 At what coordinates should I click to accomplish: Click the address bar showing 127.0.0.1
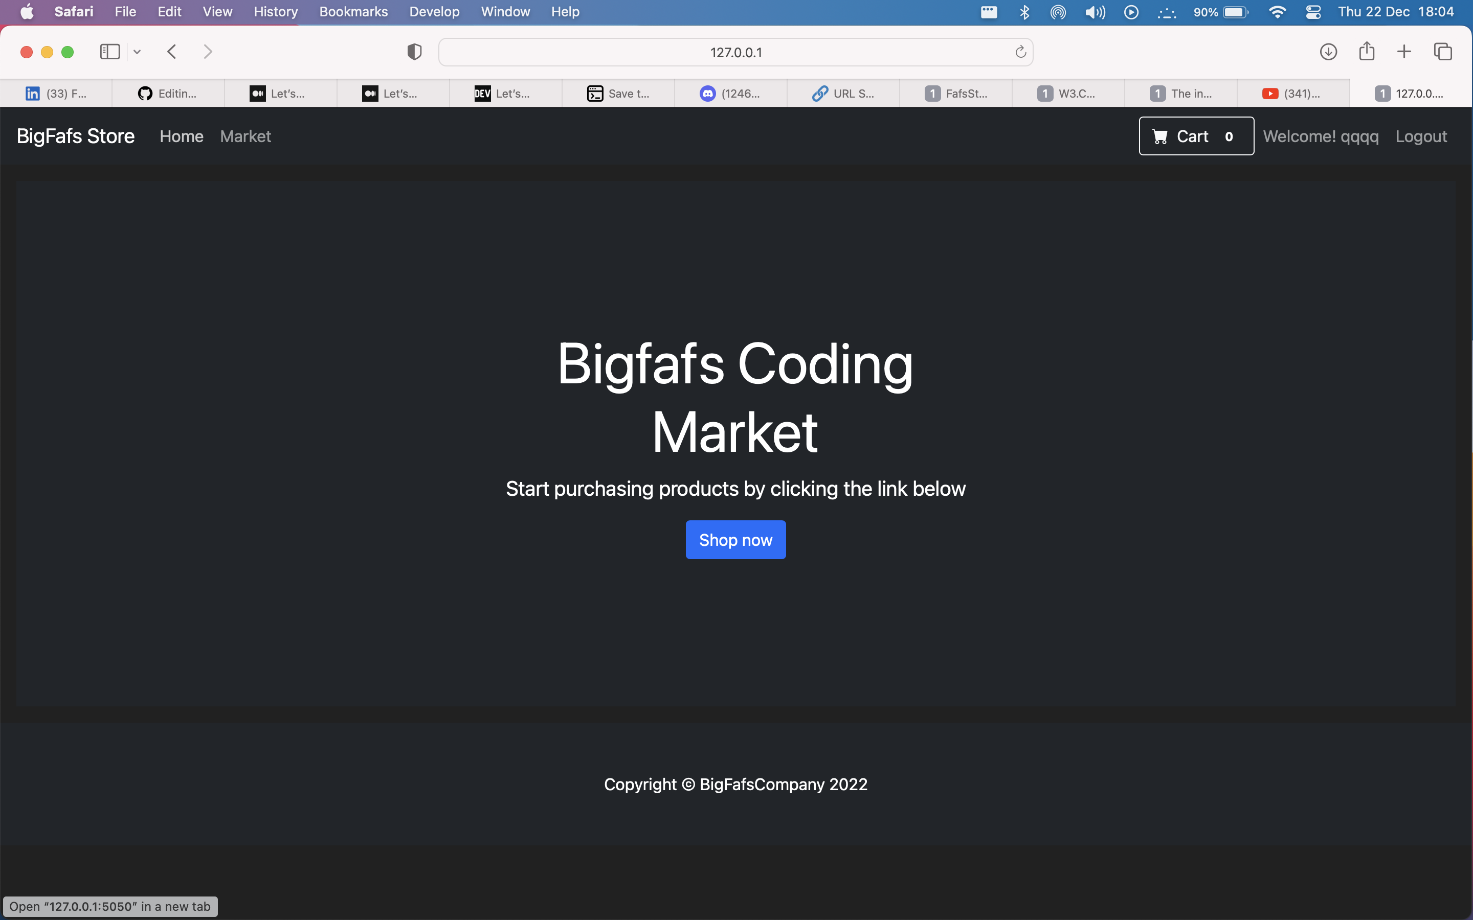pyautogui.click(x=735, y=52)
